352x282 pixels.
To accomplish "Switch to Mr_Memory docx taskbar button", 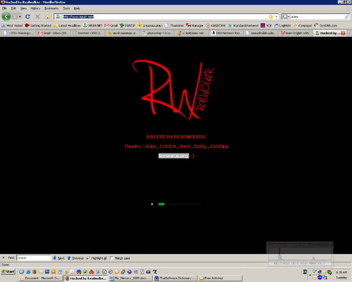I will click(x=130, y=278).
